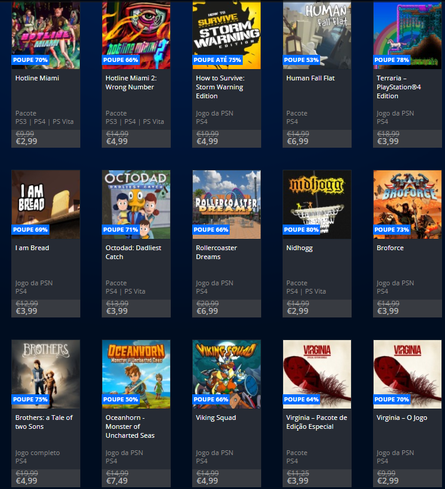
Task: Click Octodad's old price €13,99
Action: 117,303
